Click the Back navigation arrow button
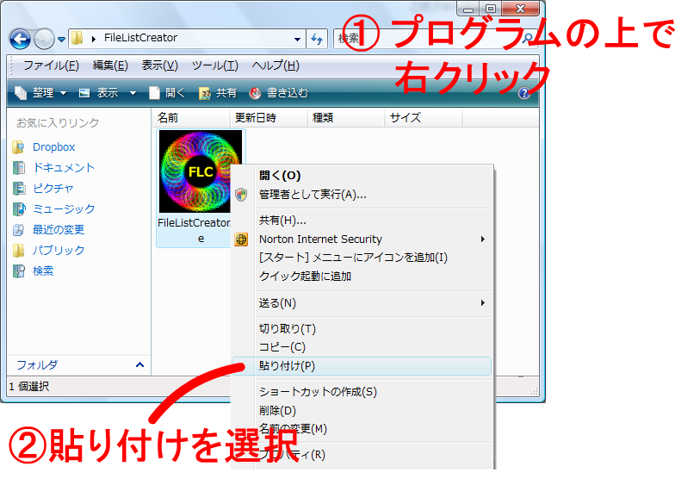 click(20, 40)
